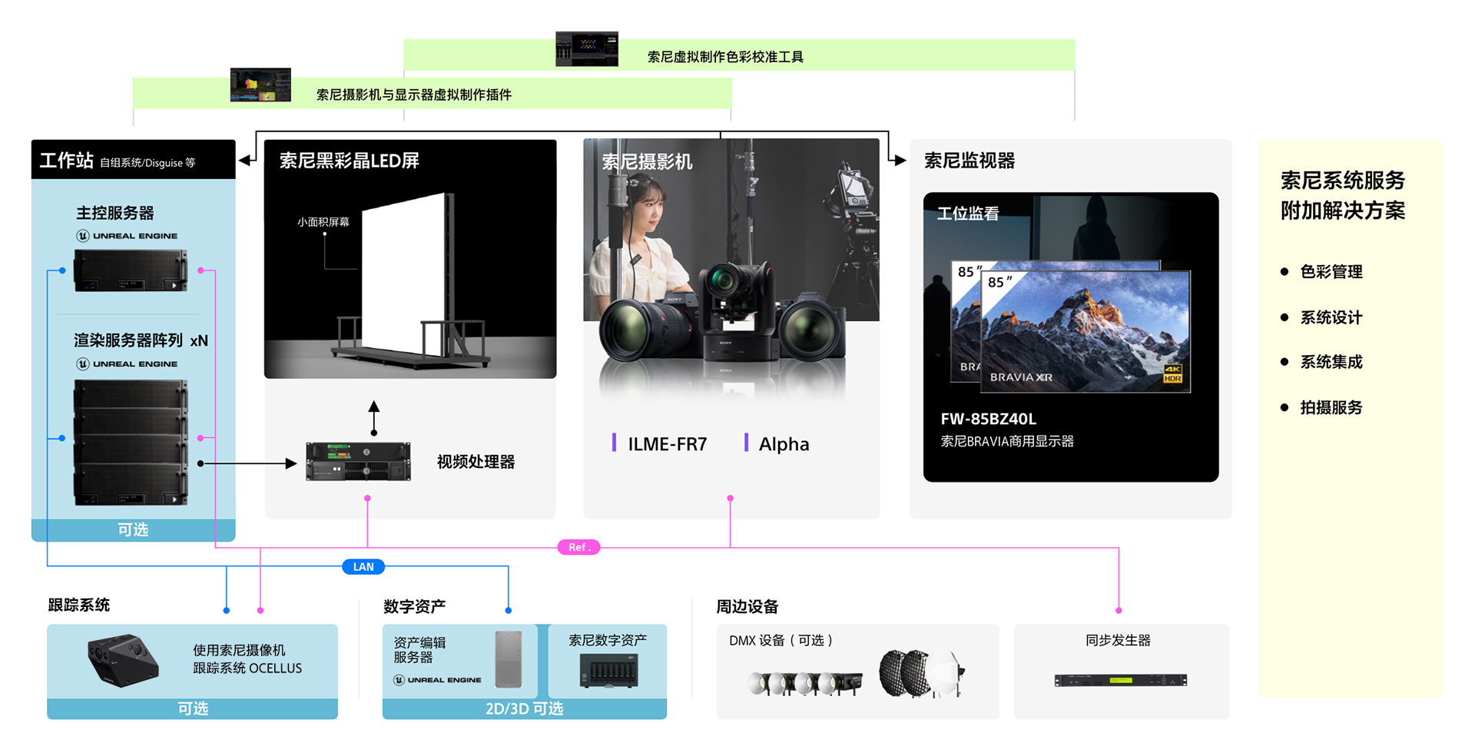
Task: Click the FW-85BZ40L model name
Action: pos(988,419)
